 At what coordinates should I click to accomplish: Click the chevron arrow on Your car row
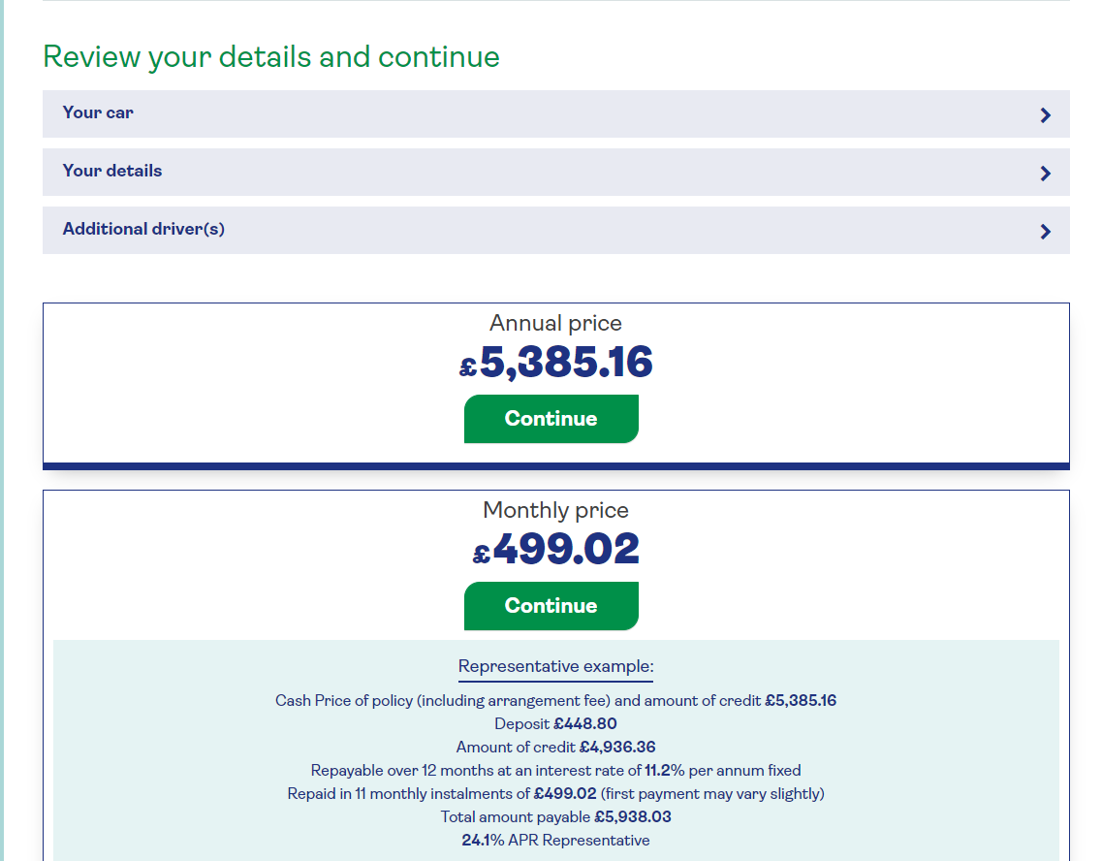click(1045, 115)
